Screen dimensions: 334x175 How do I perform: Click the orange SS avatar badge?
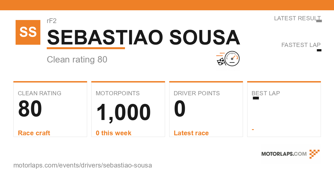[x=28, y=32]
